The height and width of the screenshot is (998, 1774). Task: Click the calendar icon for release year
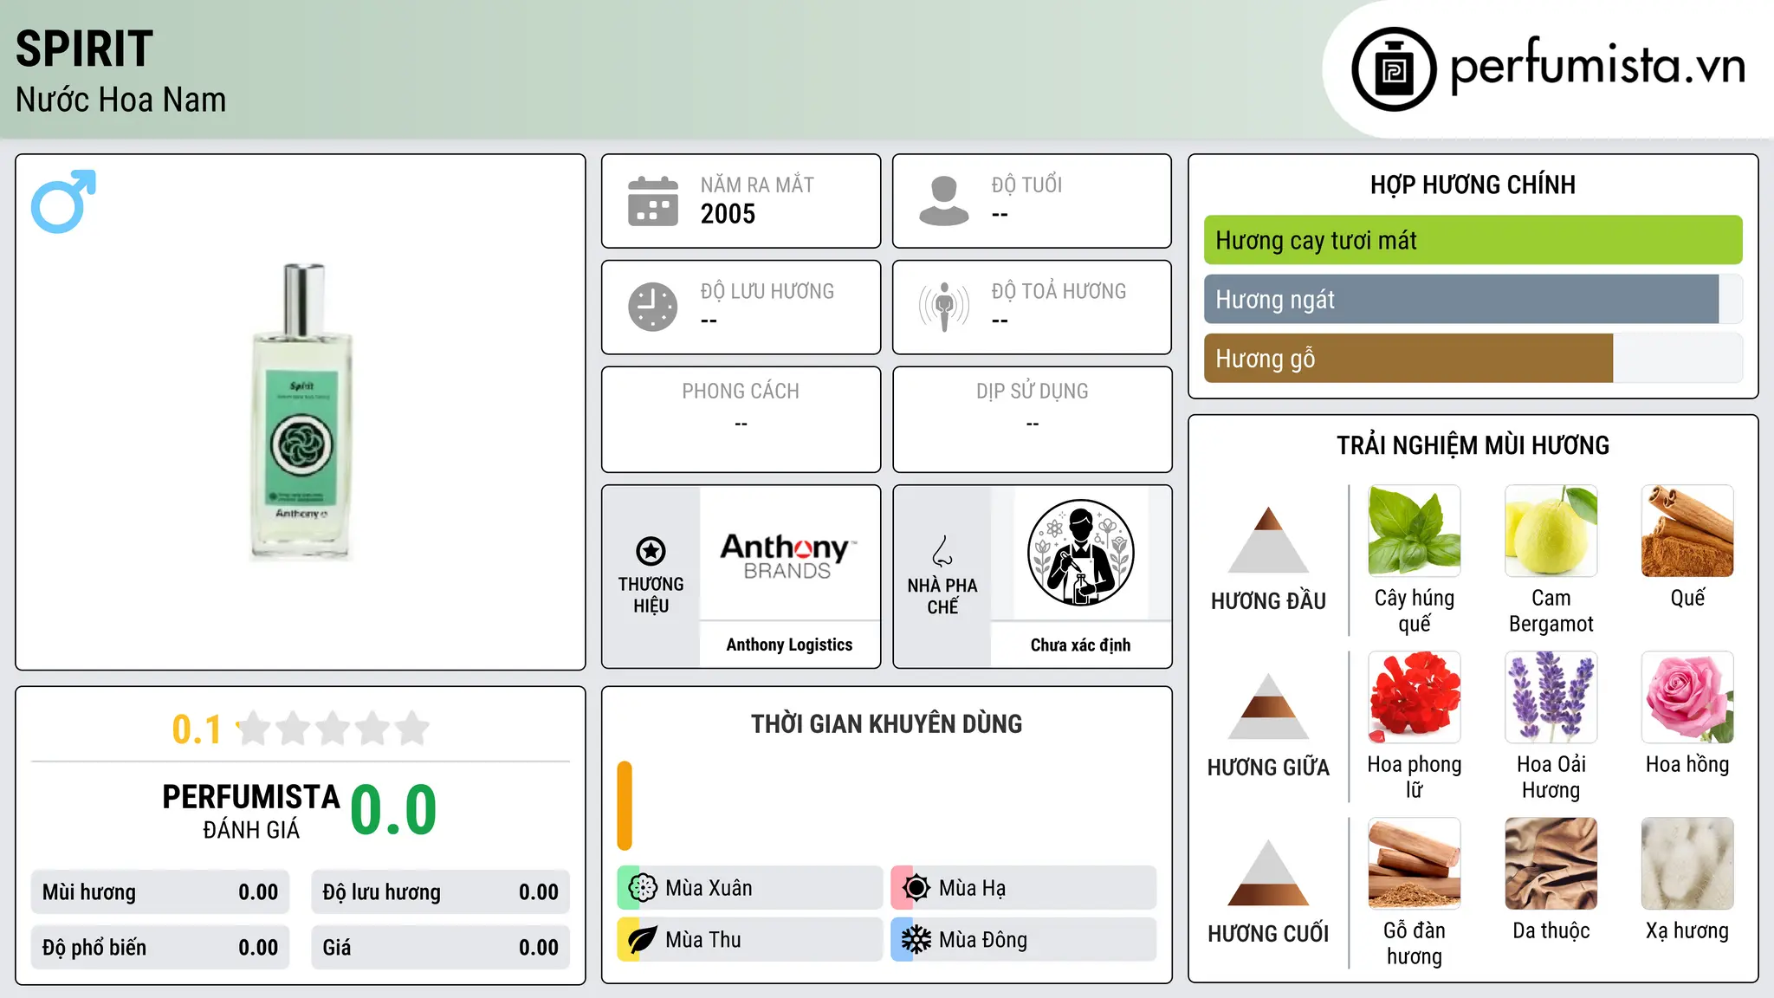[653, 201]
